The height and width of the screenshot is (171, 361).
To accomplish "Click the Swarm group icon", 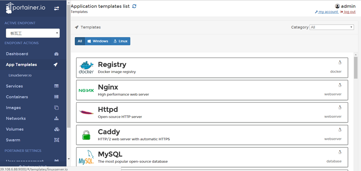I will (x=56, y=140).
